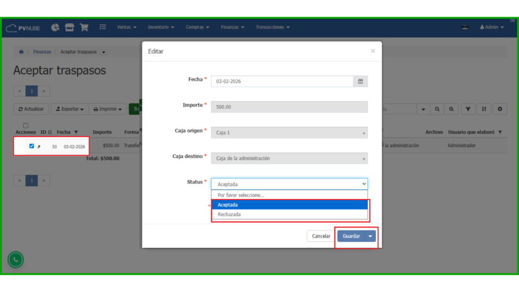Expand the arrow next to Guardar button
This screenshot has width=519, height=292.
click(370, 236)
